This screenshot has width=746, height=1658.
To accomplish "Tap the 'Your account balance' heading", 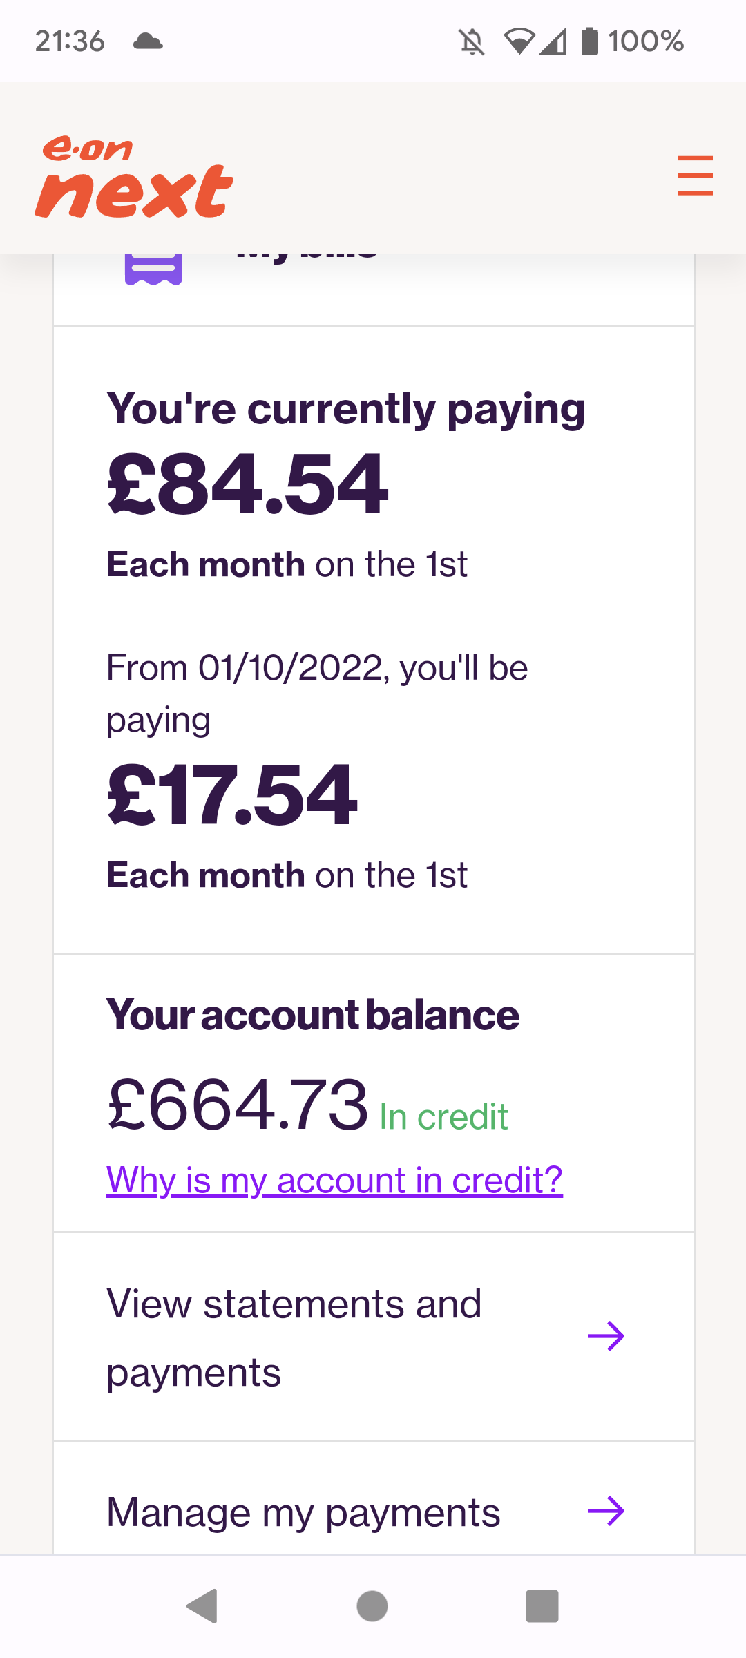I will tap(313, 1015).
